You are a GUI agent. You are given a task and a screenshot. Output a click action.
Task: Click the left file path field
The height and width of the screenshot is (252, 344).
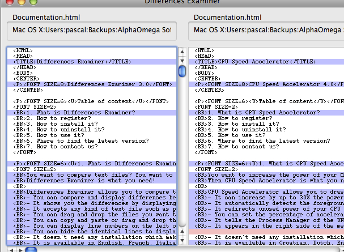click(x=92, y=31)
